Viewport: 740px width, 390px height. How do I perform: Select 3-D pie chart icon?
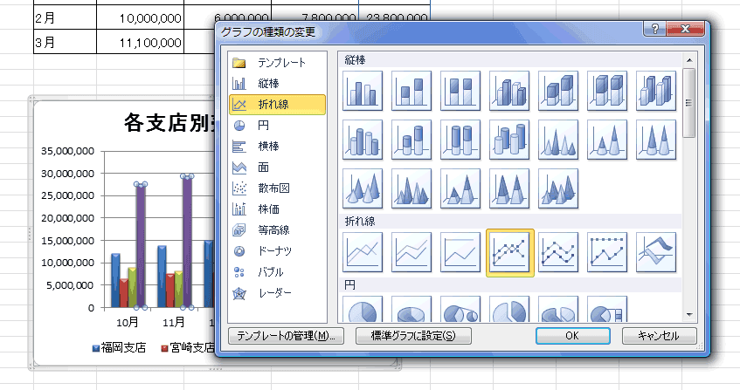(x=411, y=310)
